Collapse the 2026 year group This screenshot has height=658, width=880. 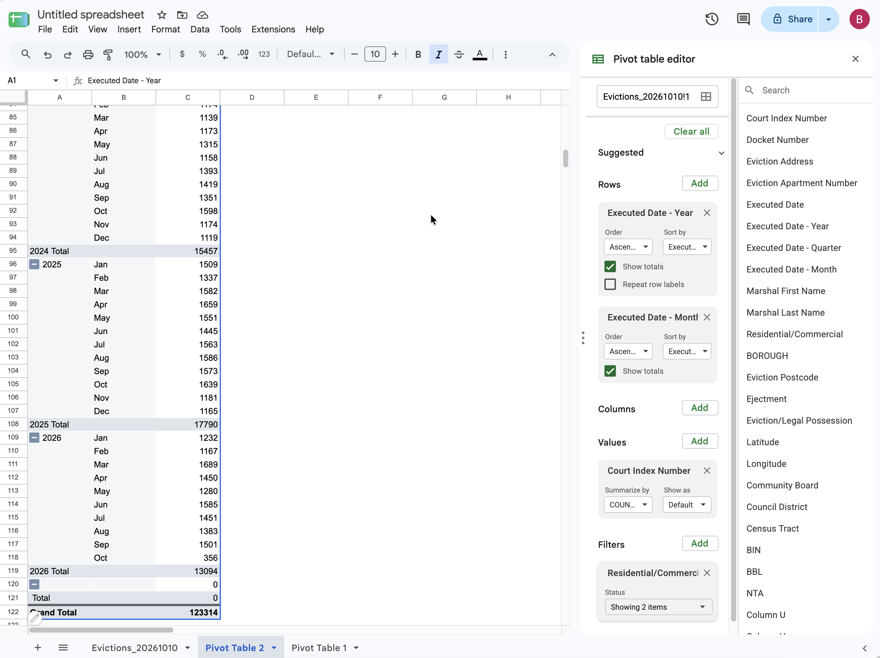pyautogui.click(x=35, y=438)
